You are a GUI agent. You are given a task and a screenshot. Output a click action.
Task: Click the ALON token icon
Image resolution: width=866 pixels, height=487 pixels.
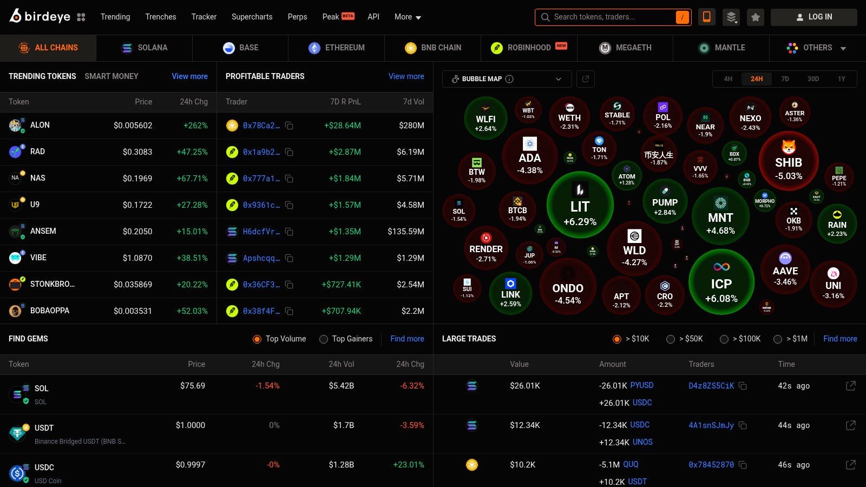click(x=16, y=126)
